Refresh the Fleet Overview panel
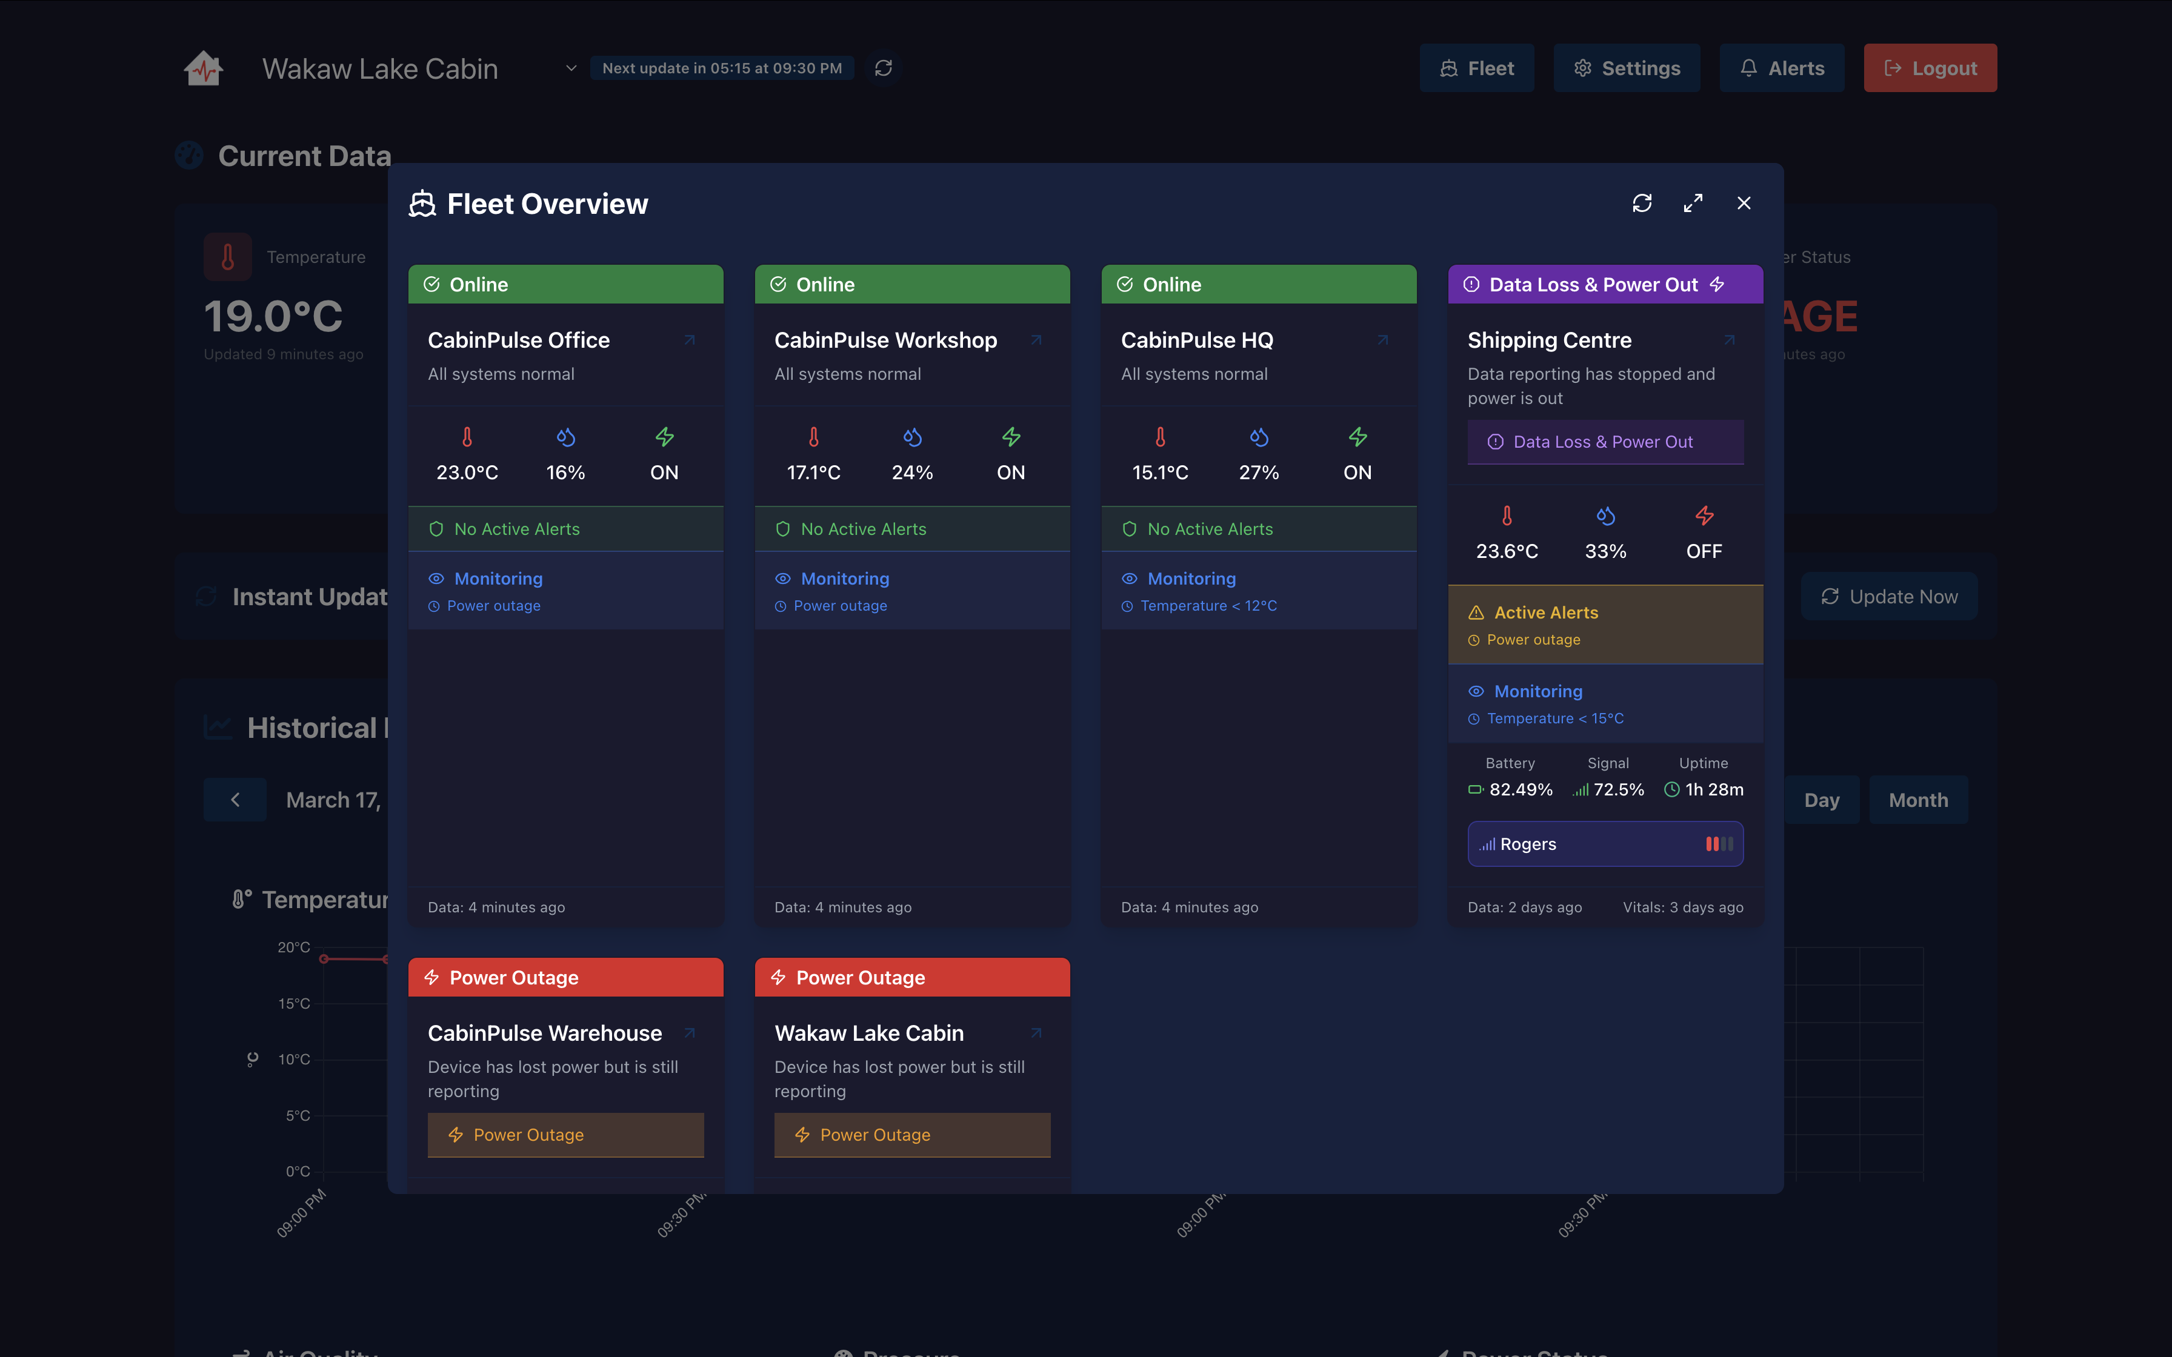The width and height of the screenshot is (2172, 1357). click(x=1642, y=204)
